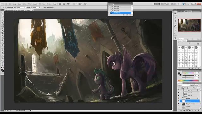Open the Window menu
The width and height of the screenshot is (202, 114).
point(49,4)
